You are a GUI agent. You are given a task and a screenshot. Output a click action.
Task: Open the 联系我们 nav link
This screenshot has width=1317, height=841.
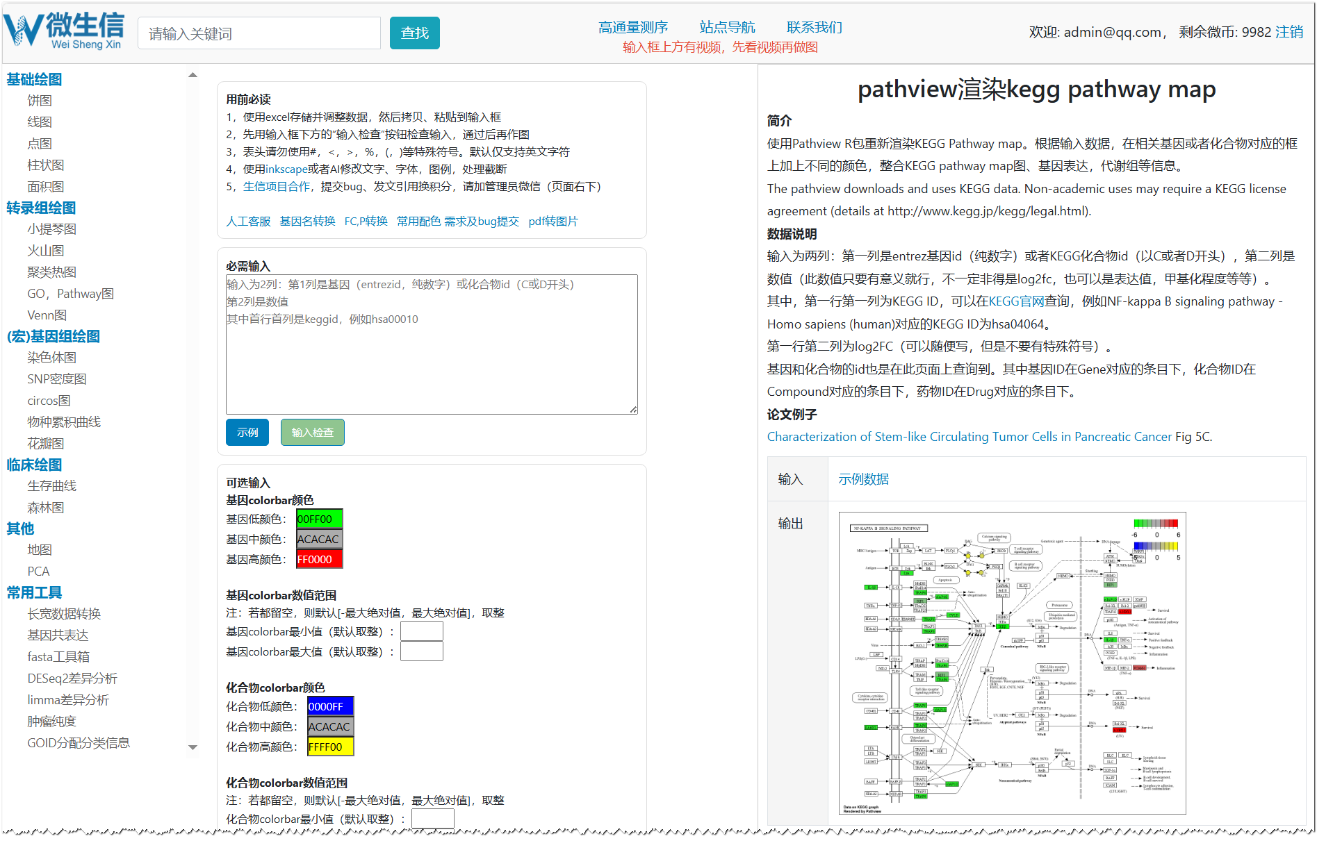tap(814, 27)
